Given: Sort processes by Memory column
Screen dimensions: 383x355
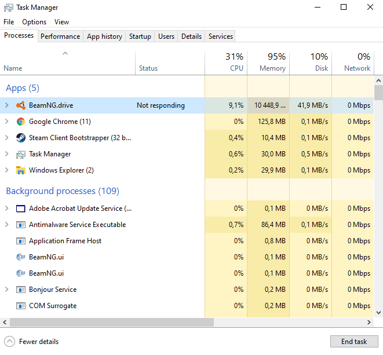Looking at the screenshot, I should (268, 63).
